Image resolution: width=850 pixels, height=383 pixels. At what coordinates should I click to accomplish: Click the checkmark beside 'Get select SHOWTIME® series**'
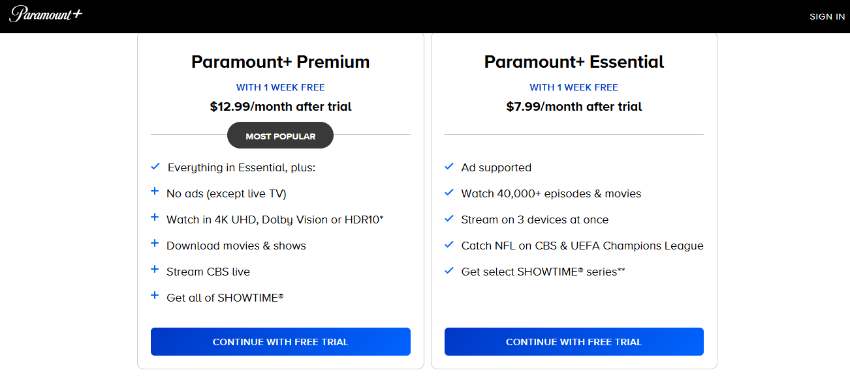tap(449, 271)
